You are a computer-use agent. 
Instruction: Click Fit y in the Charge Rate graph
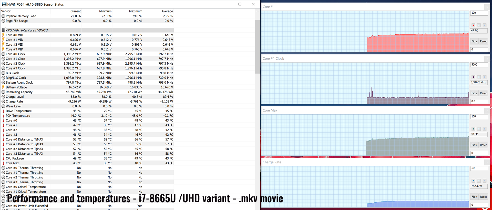point(474,197)
